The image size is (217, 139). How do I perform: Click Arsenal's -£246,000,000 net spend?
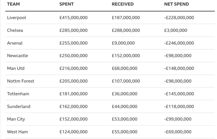point(179,43)
